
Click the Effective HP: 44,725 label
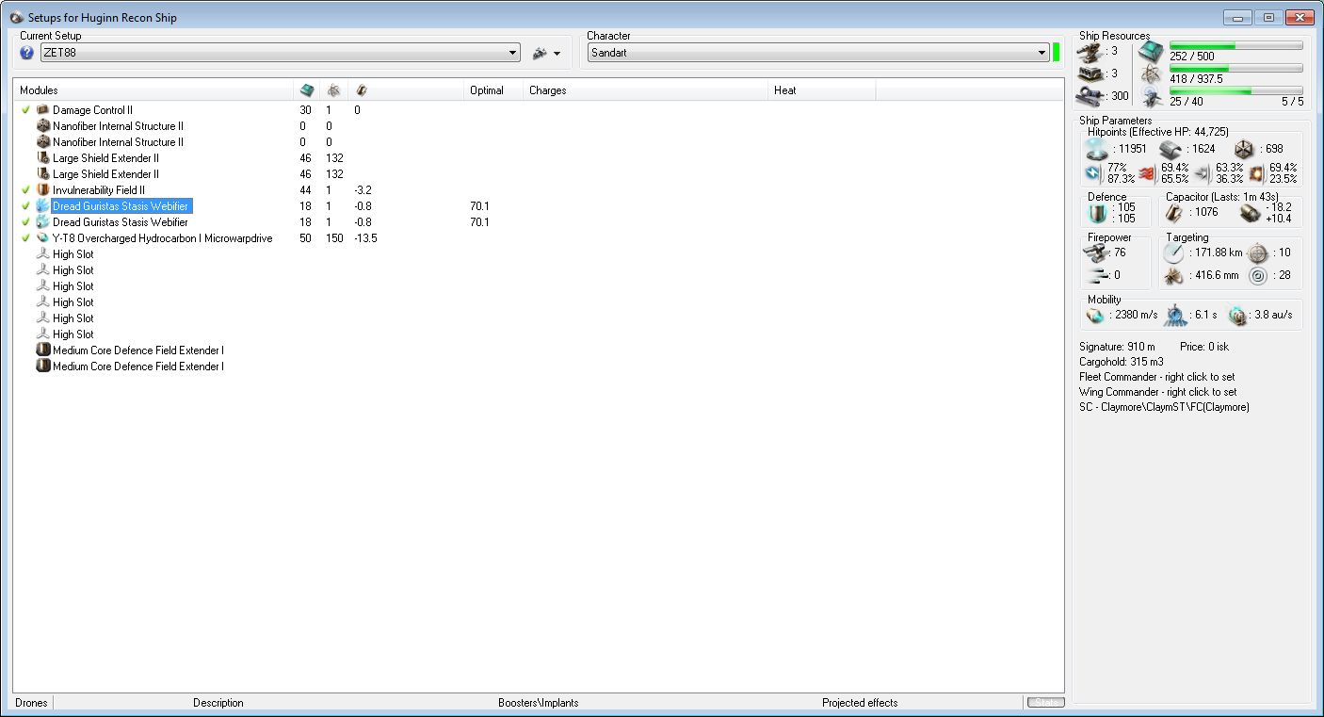1176,132
